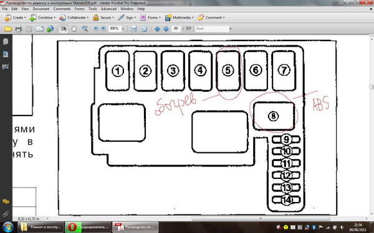Go to next page with down arrow
Image resolution: width=374 pixels, height=233 pixels.
[166, 29]
